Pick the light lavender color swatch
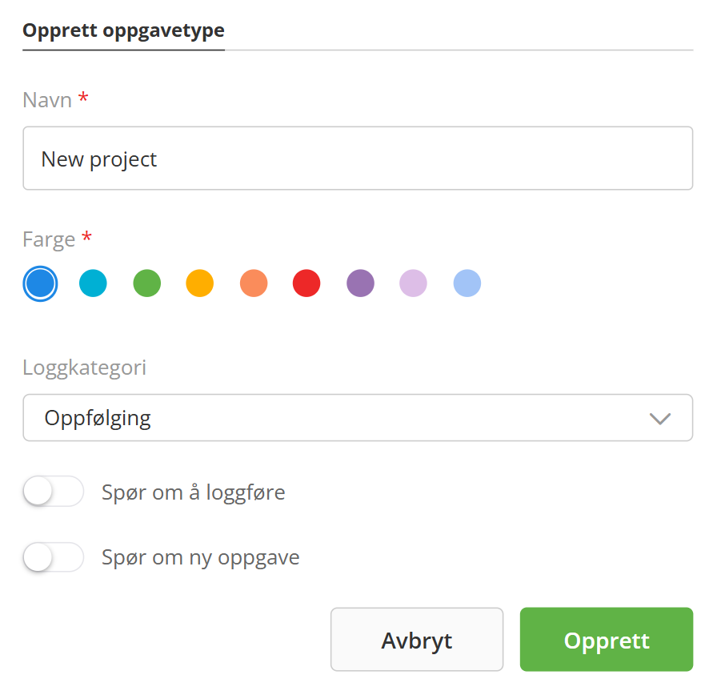The height and width of the screenshot is (687, 709). tap(414, 283)
